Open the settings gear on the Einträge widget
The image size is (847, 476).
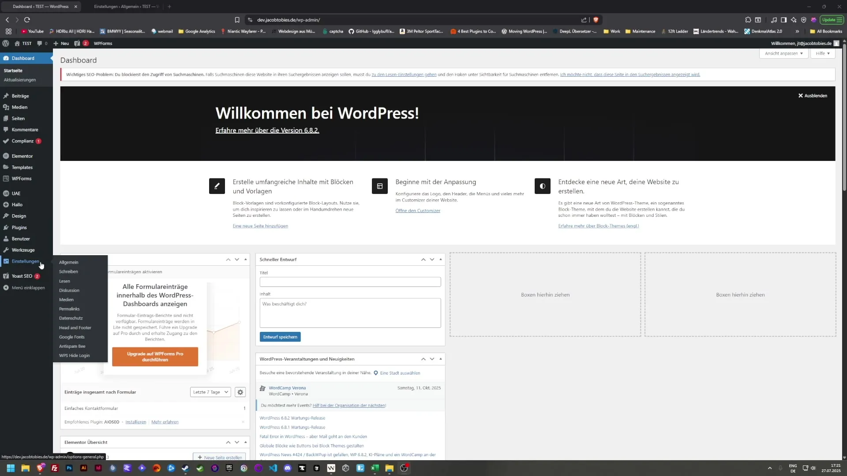pyautogui.click(x=240, y=392)
